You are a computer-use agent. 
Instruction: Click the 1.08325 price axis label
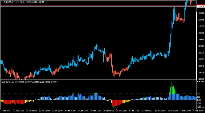tap(200, 72)
